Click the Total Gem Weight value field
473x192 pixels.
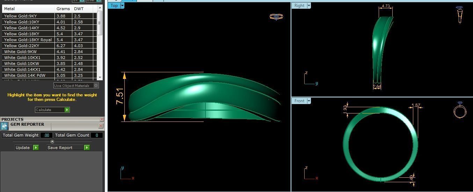[46, 135]
